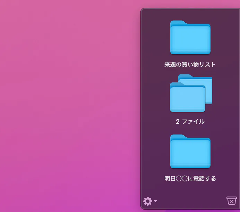The height and width of the screenshot is (212, 240).
Task: Select the stacked 2 ファイル folders icon
Action: tap(191, 93)
